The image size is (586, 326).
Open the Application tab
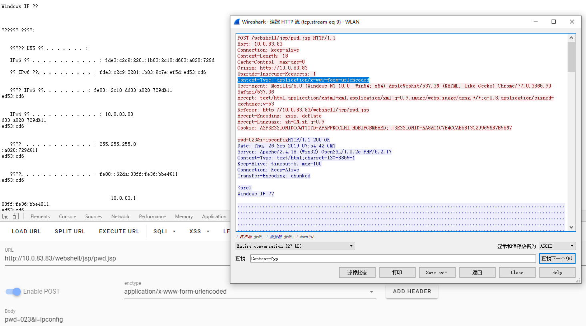coord(214,217)
